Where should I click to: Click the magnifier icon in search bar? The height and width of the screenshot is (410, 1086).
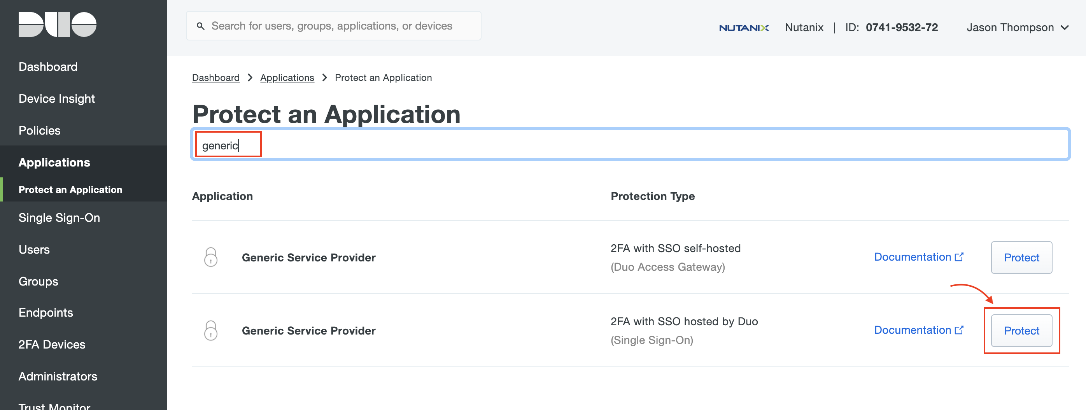tap(201, 26)
